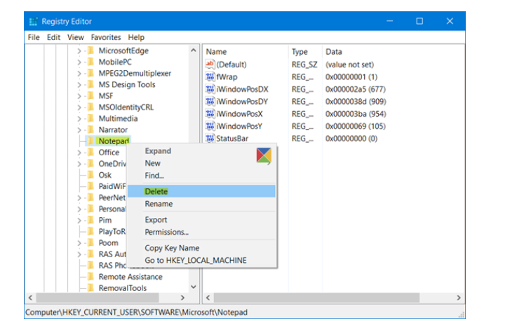Open the View menu
The width and height of the screenshot is (510, 331).
click(76, 37)
